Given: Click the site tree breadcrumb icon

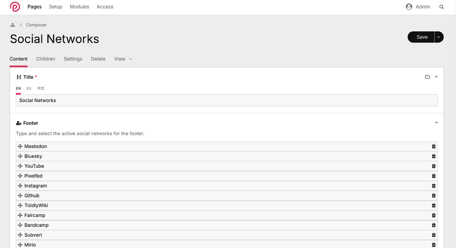Looking at the screenshot, I should coord(12,25).
